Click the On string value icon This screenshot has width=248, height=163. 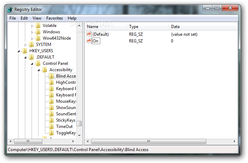coord(89,41)
